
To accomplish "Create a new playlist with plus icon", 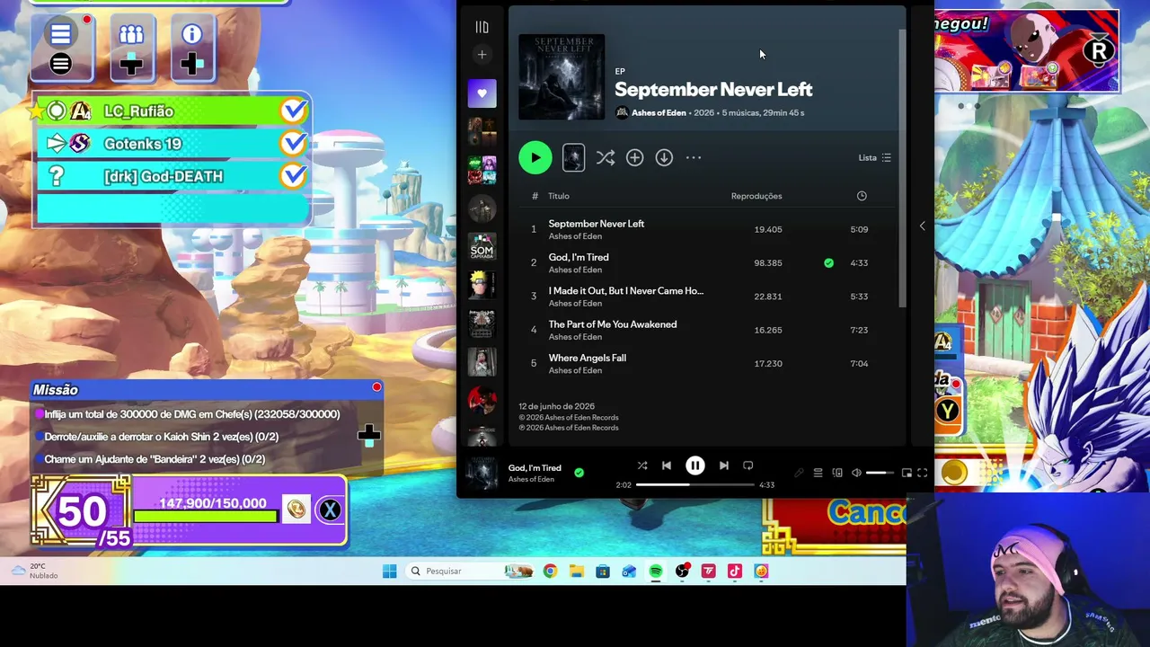I will [482, 55].
